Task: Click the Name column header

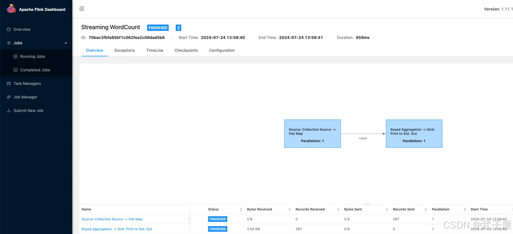Action: pyautogui.click(x=86, y=209)
